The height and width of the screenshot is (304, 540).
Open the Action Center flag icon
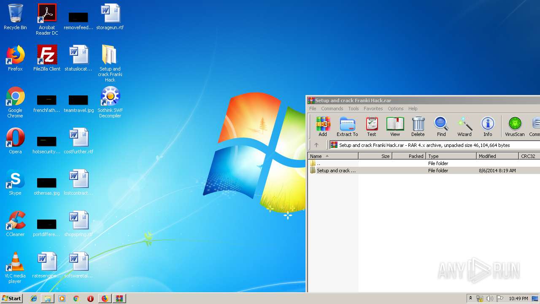pos(499,299)
